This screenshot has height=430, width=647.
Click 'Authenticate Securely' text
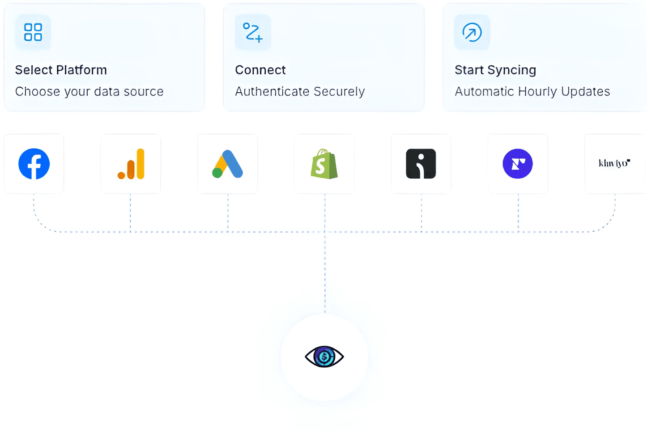pos(300,91)
